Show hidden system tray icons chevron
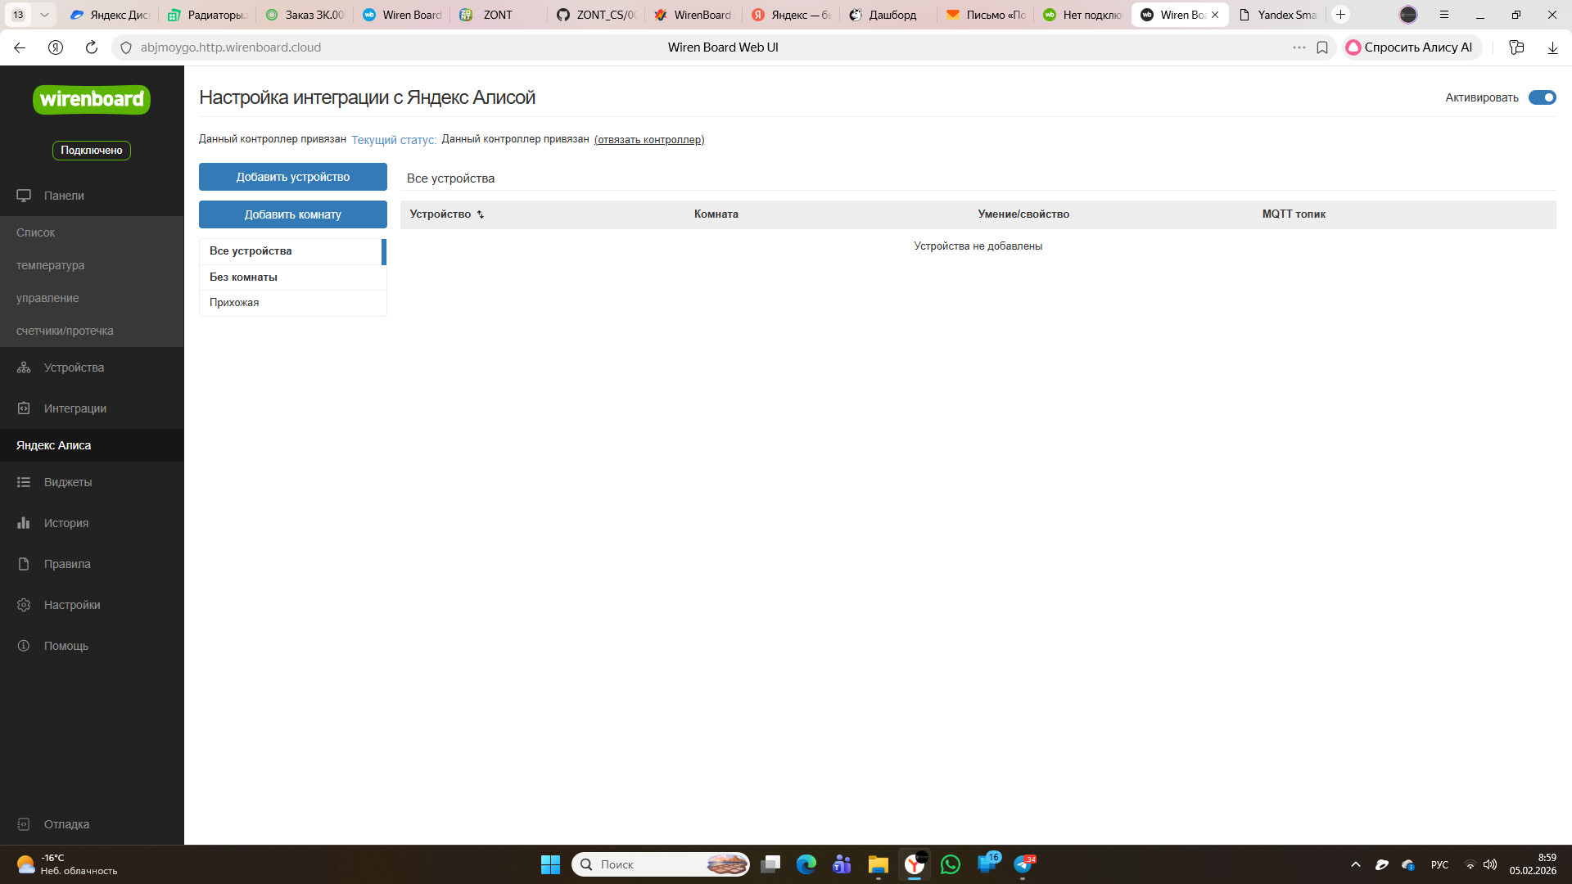 click(1355, 864)
